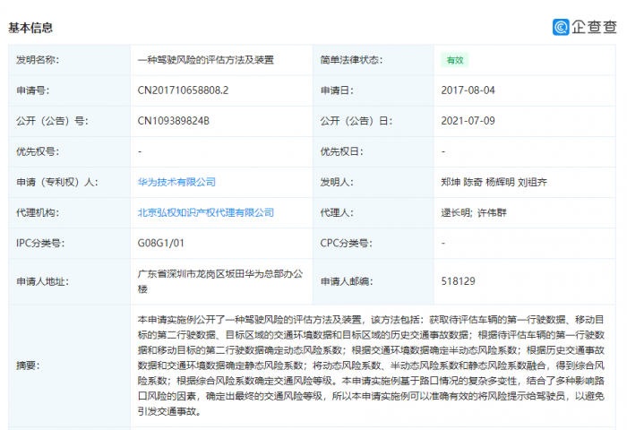Click the applicant postal code 518129
Image resolution: width=627 pixels, height=430 pixels.
458,280
